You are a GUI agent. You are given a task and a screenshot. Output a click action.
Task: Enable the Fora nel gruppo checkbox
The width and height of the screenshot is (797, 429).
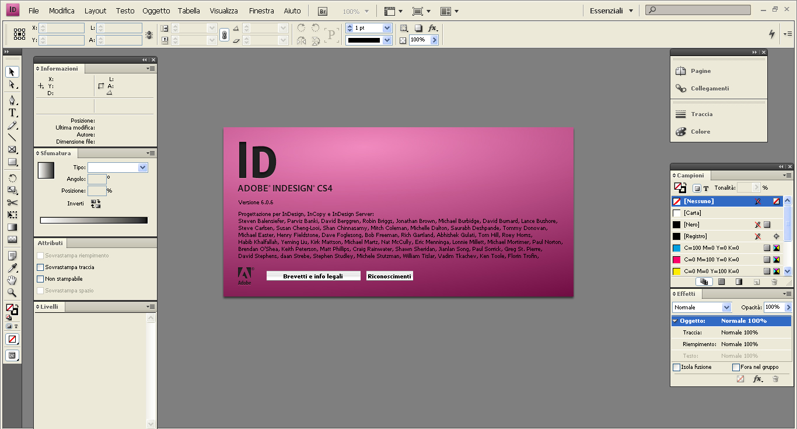point(736,367)
